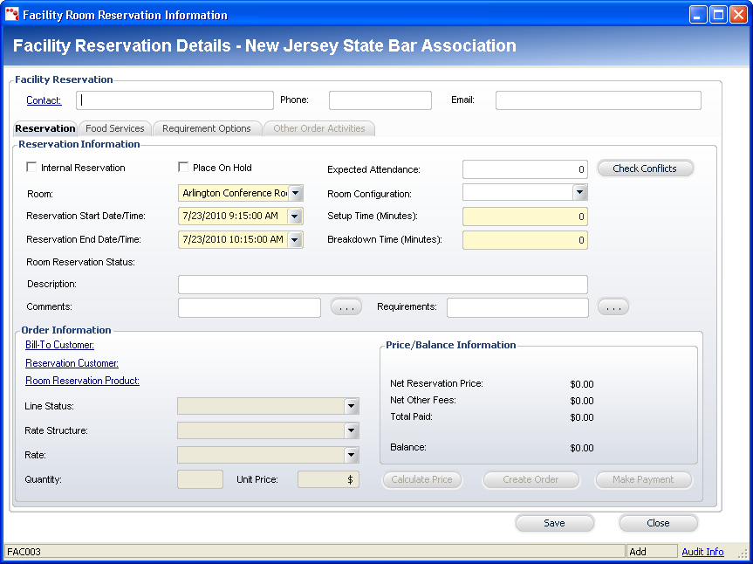Screen dimensions: 753x564
Task: Expand the Reservation Start Date/Time picker
Action: (295, 217)
